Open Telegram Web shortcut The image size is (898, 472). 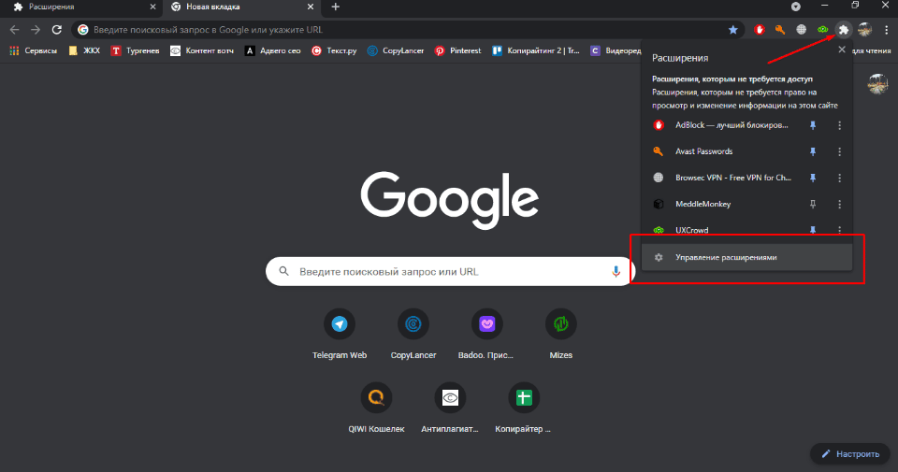coord(340,324)
